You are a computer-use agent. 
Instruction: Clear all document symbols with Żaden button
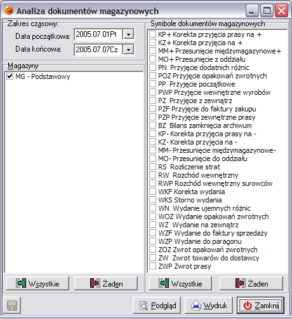[251, 283]
